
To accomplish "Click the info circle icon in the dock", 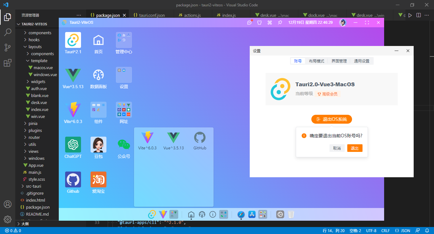I will 213,214.
